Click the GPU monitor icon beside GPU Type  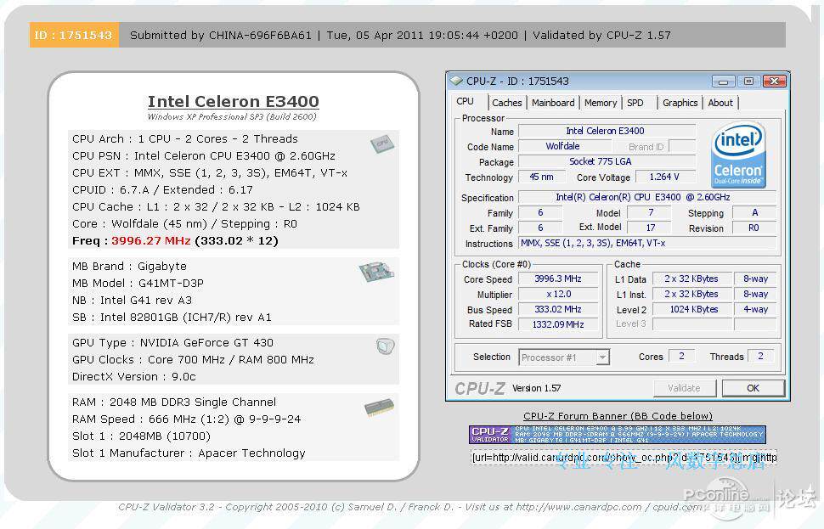pyautogui.click(x=385, y=346)
